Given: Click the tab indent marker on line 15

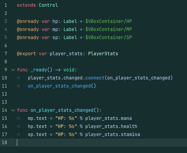Looking at the screenshot, I should 18,118.
